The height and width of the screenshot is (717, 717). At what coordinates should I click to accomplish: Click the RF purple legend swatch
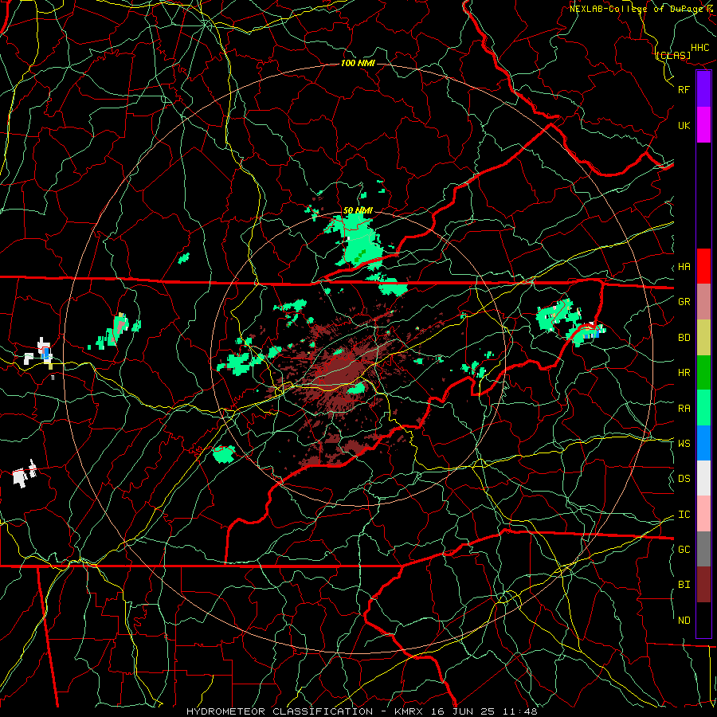tap(703, 89)
